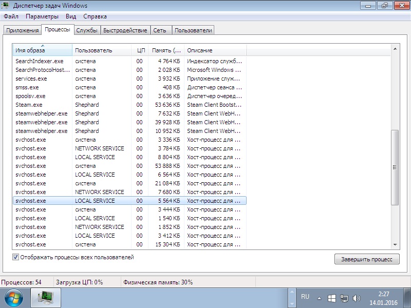Select the Steam.exe process

tap(129, 105)
